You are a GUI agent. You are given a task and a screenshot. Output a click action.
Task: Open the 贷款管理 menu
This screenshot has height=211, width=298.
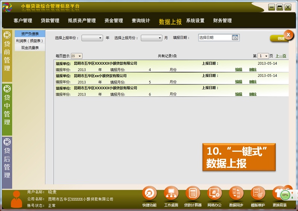point(50,21)
